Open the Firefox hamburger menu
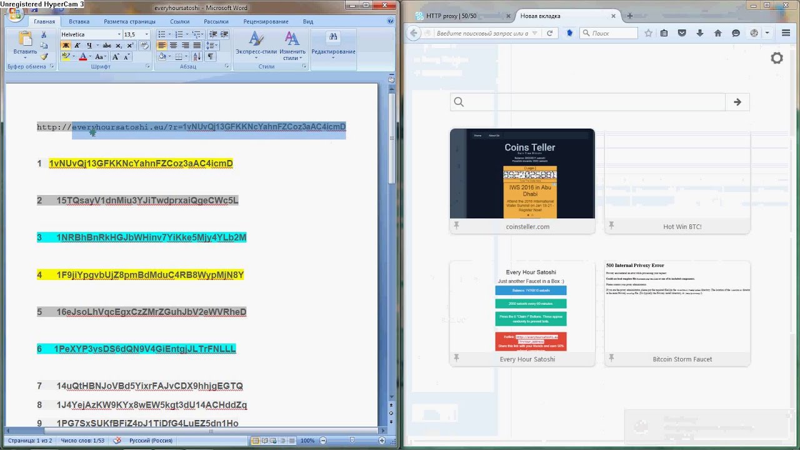 coord(786,33)
